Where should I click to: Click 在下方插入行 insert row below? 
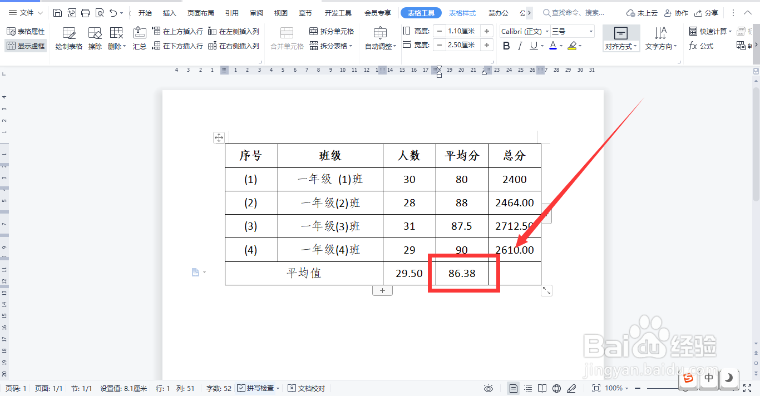pos(177,46)
